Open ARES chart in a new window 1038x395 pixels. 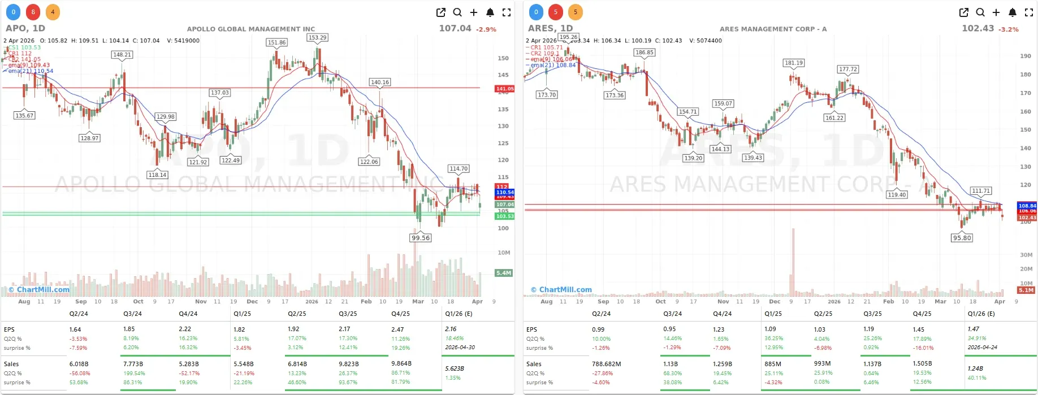[x=964, y=12]
